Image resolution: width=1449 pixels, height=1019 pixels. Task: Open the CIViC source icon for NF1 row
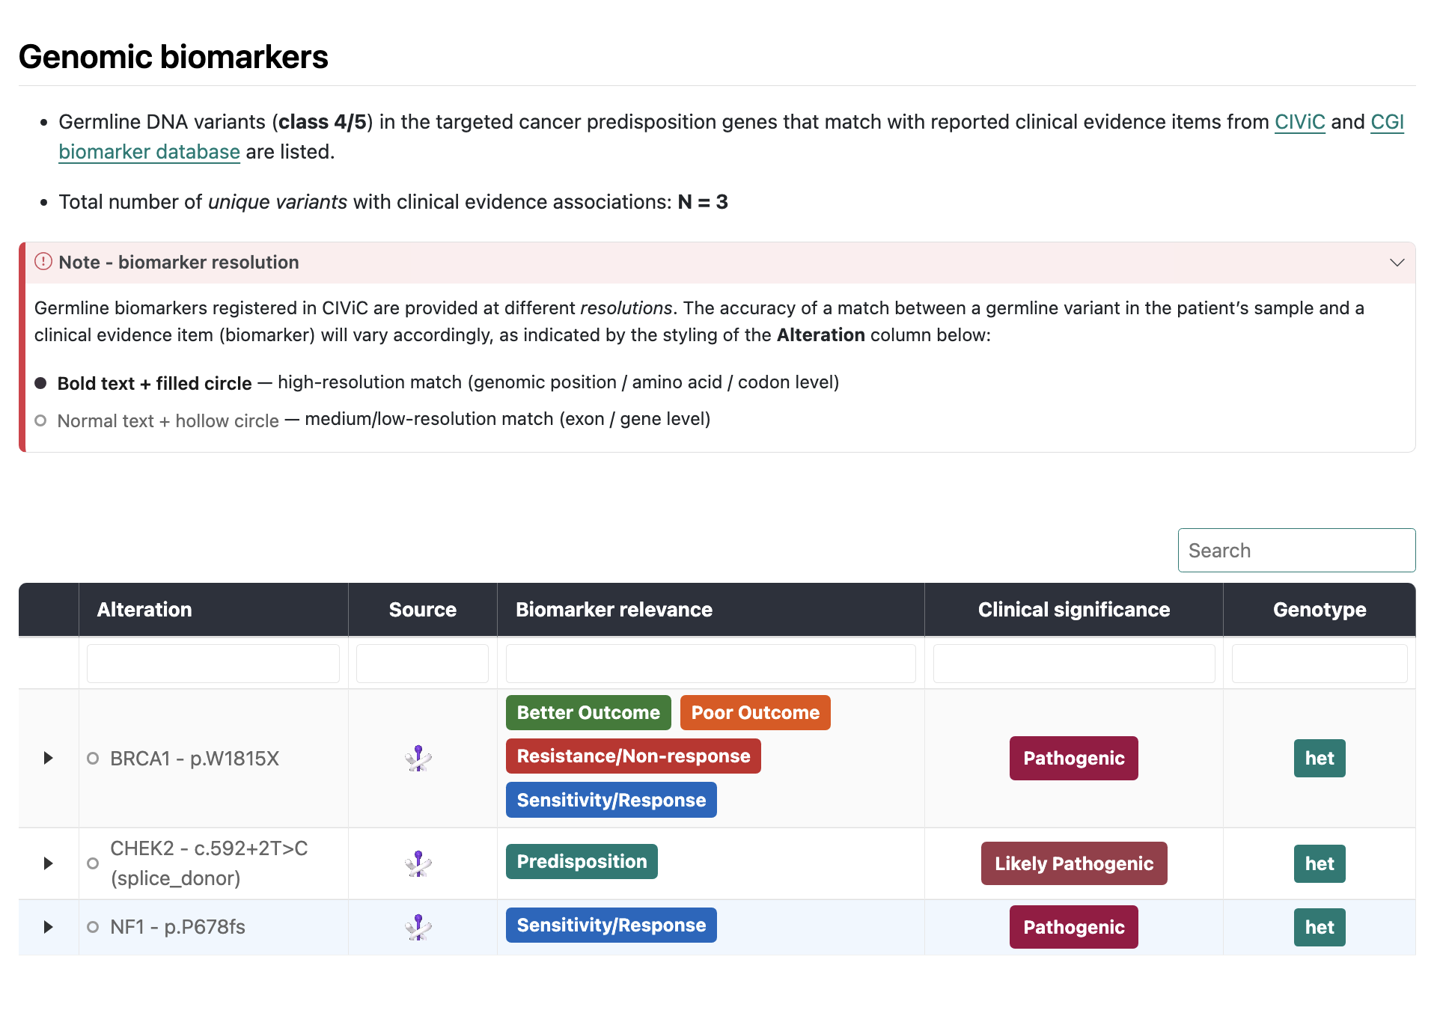tap(418, 927)
